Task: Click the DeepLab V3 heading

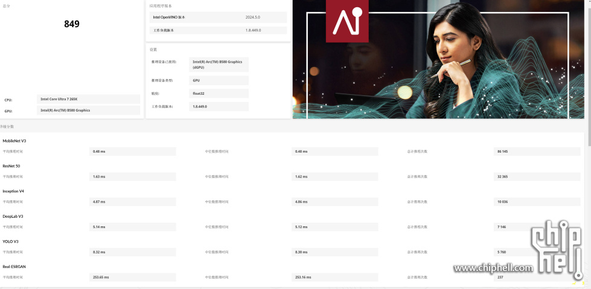Action: [x=13, y=217]
